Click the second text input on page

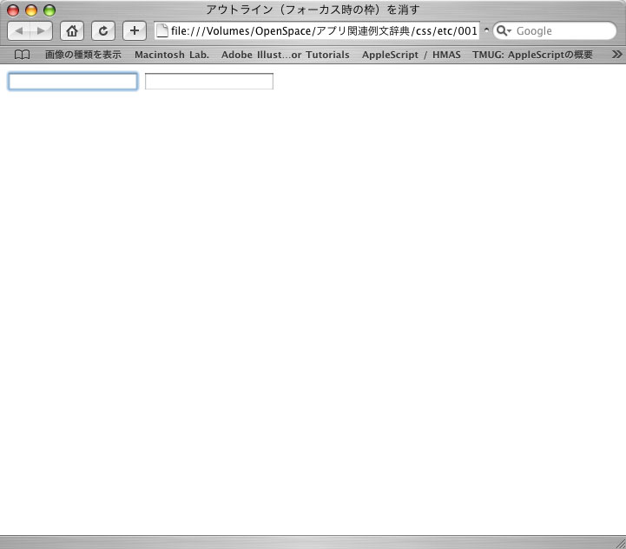pos(209,82)
